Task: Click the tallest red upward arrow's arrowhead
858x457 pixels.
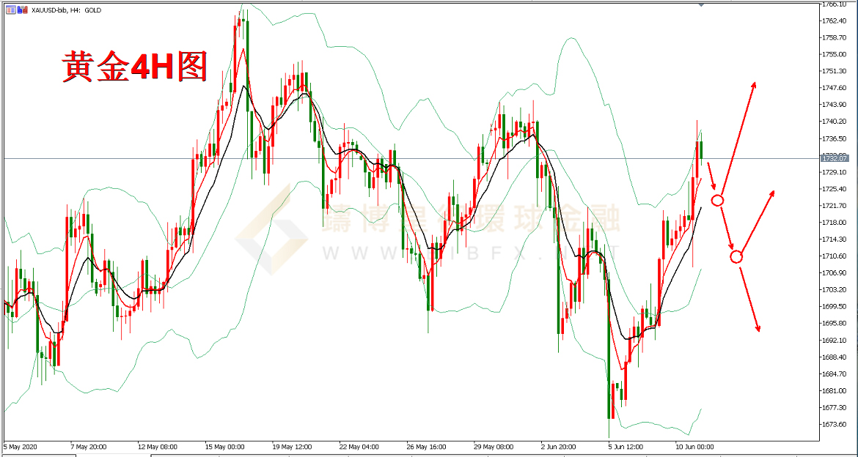Action: [753, 85]
